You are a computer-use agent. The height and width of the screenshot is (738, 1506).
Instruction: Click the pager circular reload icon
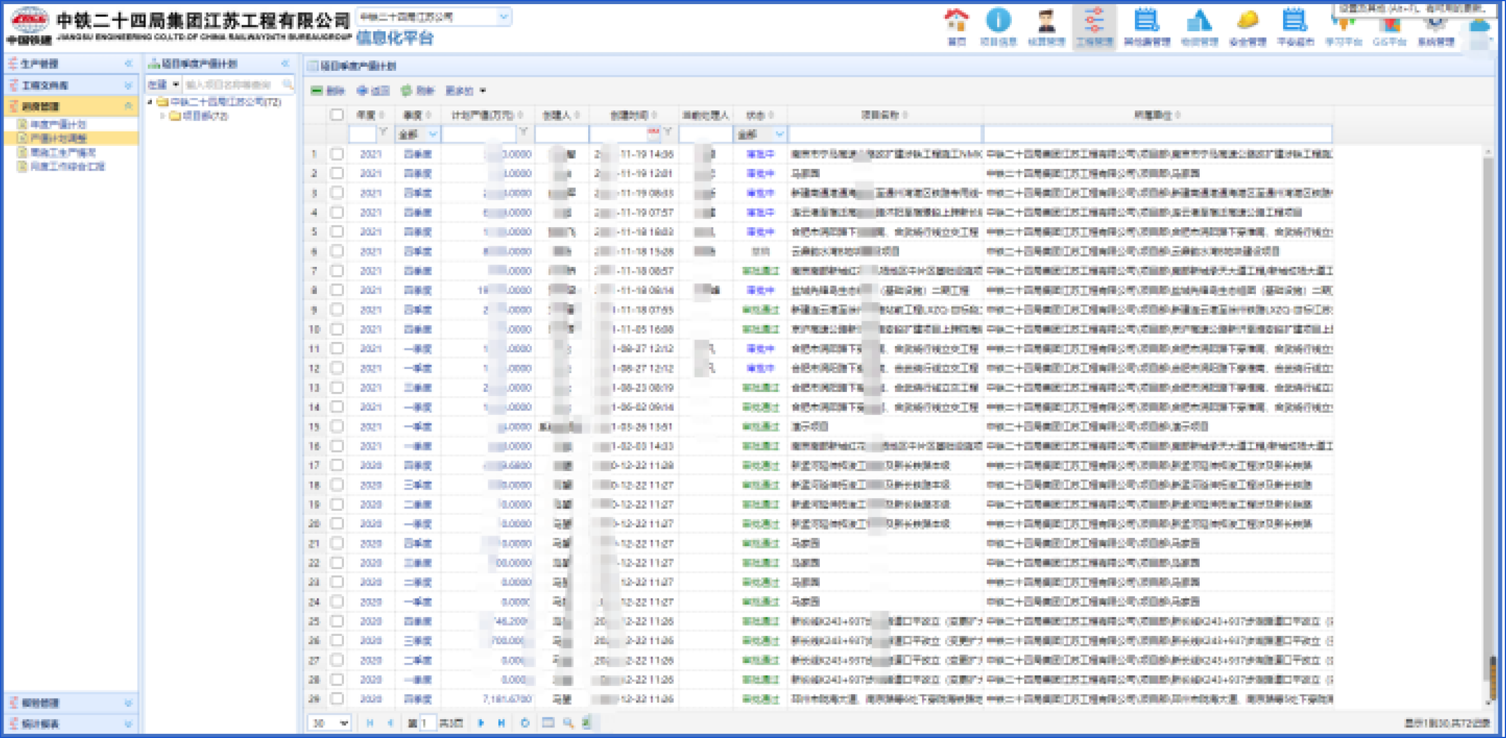pyautogui.click(x=525, y=723)
